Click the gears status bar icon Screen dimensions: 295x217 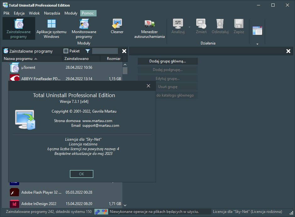tap(97, 212)
